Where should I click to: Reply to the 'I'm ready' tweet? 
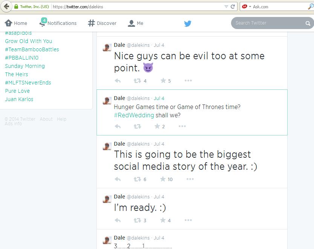pos(118,220)
